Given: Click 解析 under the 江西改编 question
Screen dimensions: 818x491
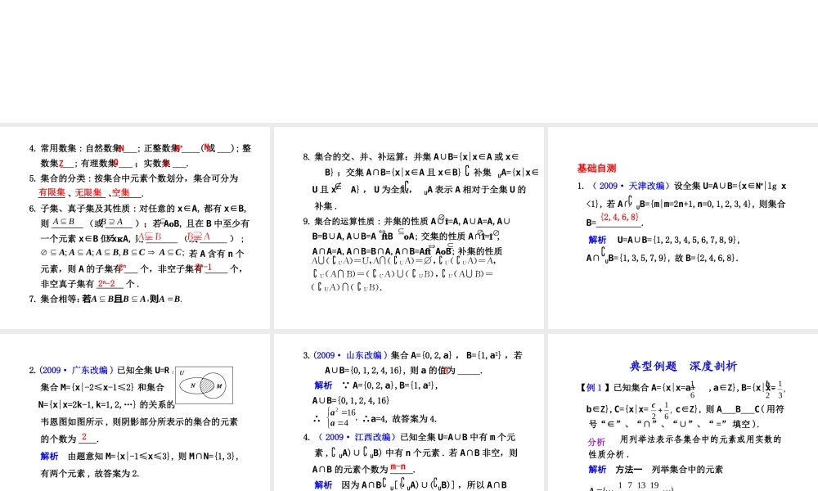Looking at the screenshot, I should pyautogui.click(x=323, y=484).
